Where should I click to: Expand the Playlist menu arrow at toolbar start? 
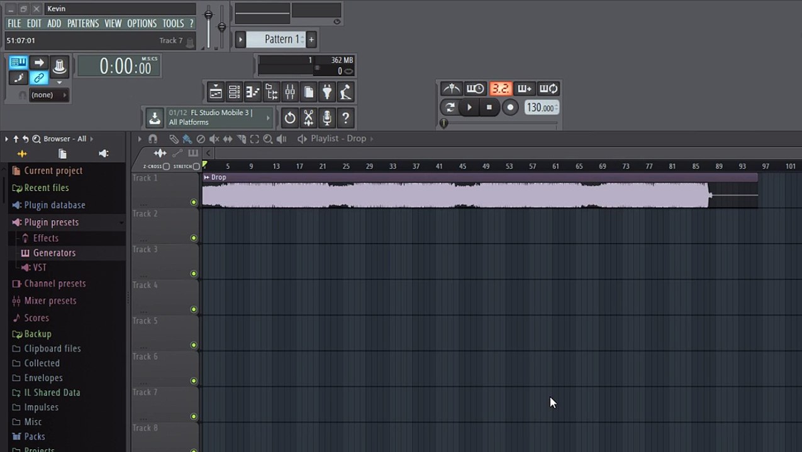(140, 139)
